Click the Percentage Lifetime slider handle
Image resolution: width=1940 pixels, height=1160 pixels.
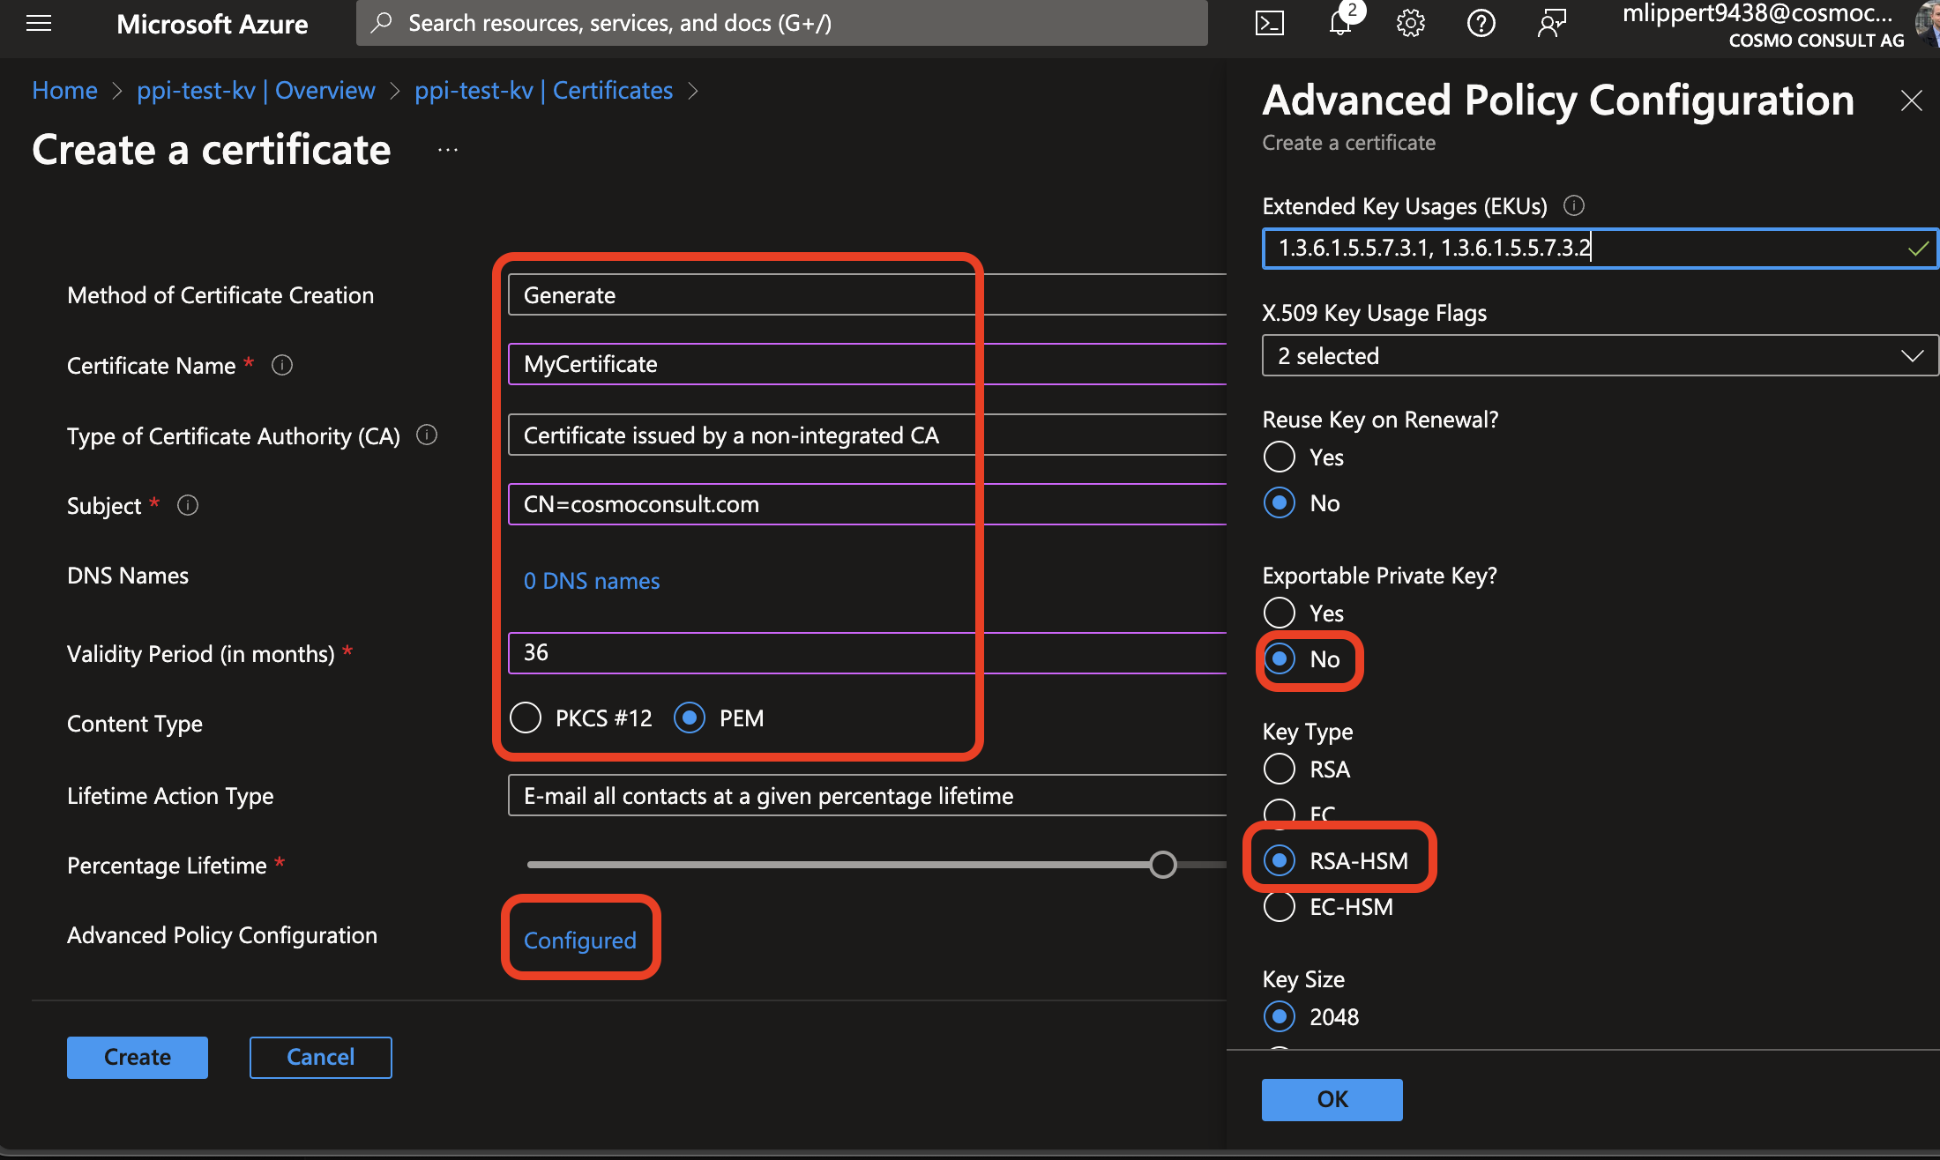point(1163,865)
